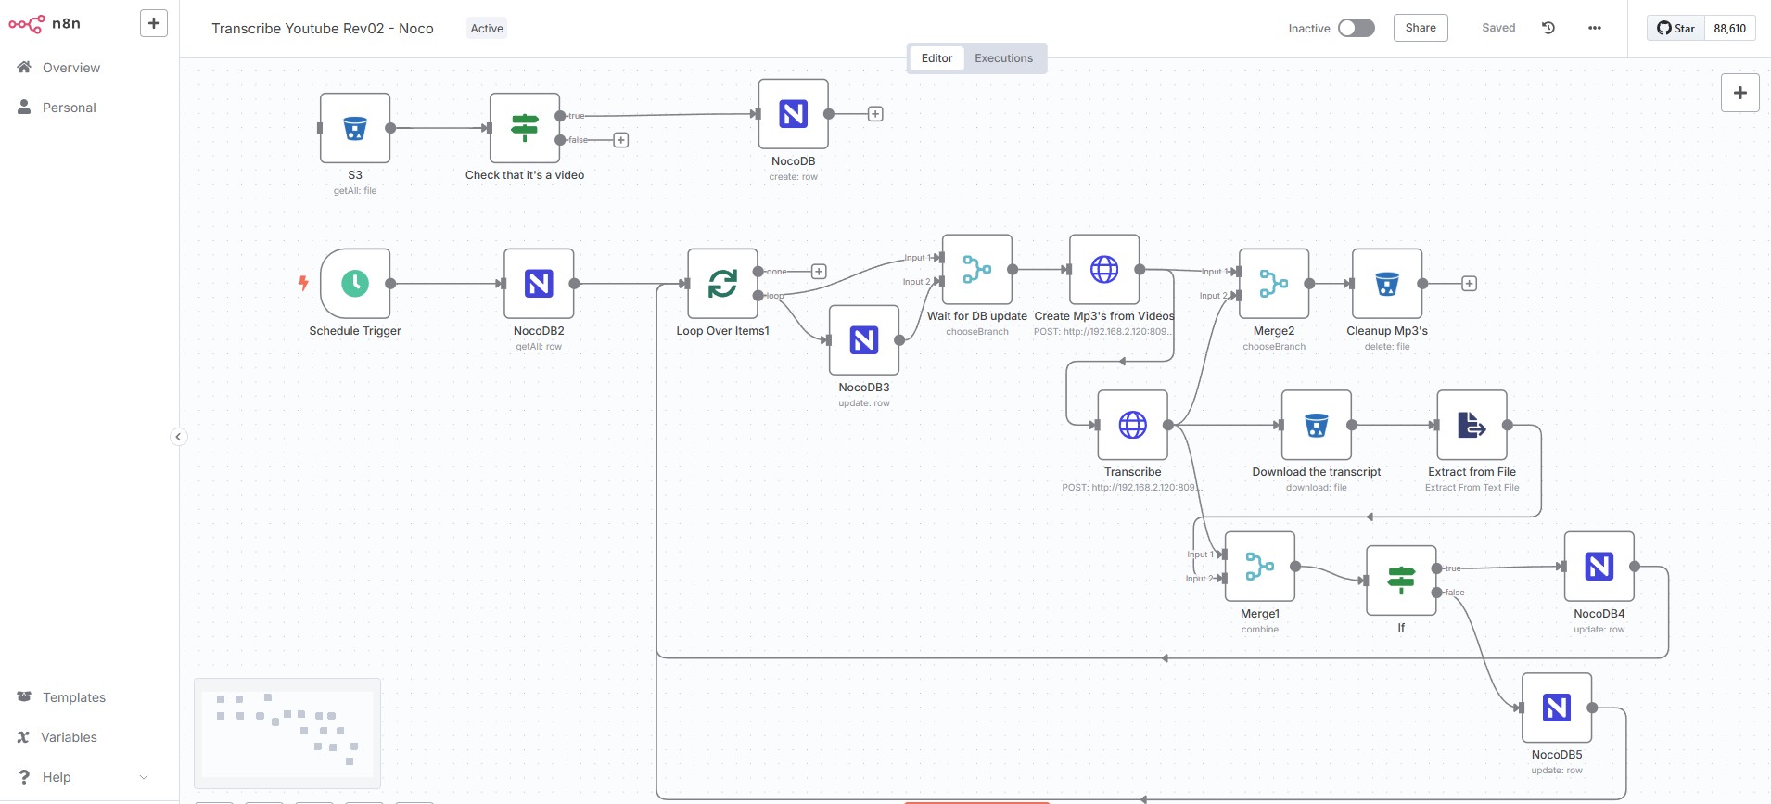
Task: Select the Transcribe HTTP request node
Action: 1132,425
